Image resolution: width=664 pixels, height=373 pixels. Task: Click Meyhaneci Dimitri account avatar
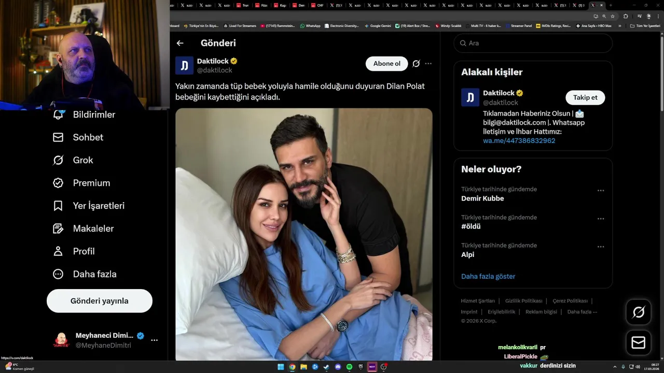click(x=61, y=340)
